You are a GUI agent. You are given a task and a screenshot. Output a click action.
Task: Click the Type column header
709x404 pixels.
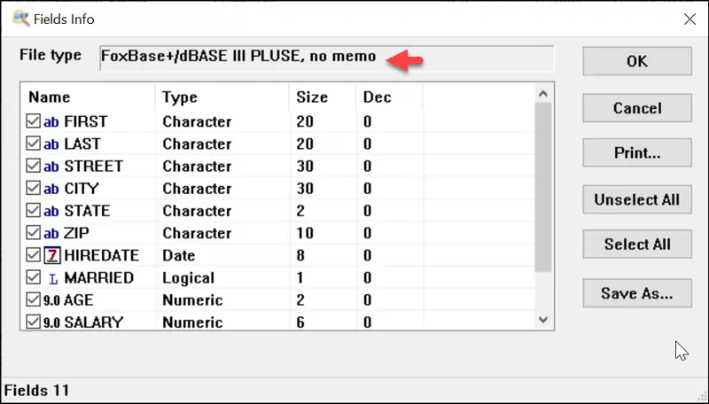222,97
